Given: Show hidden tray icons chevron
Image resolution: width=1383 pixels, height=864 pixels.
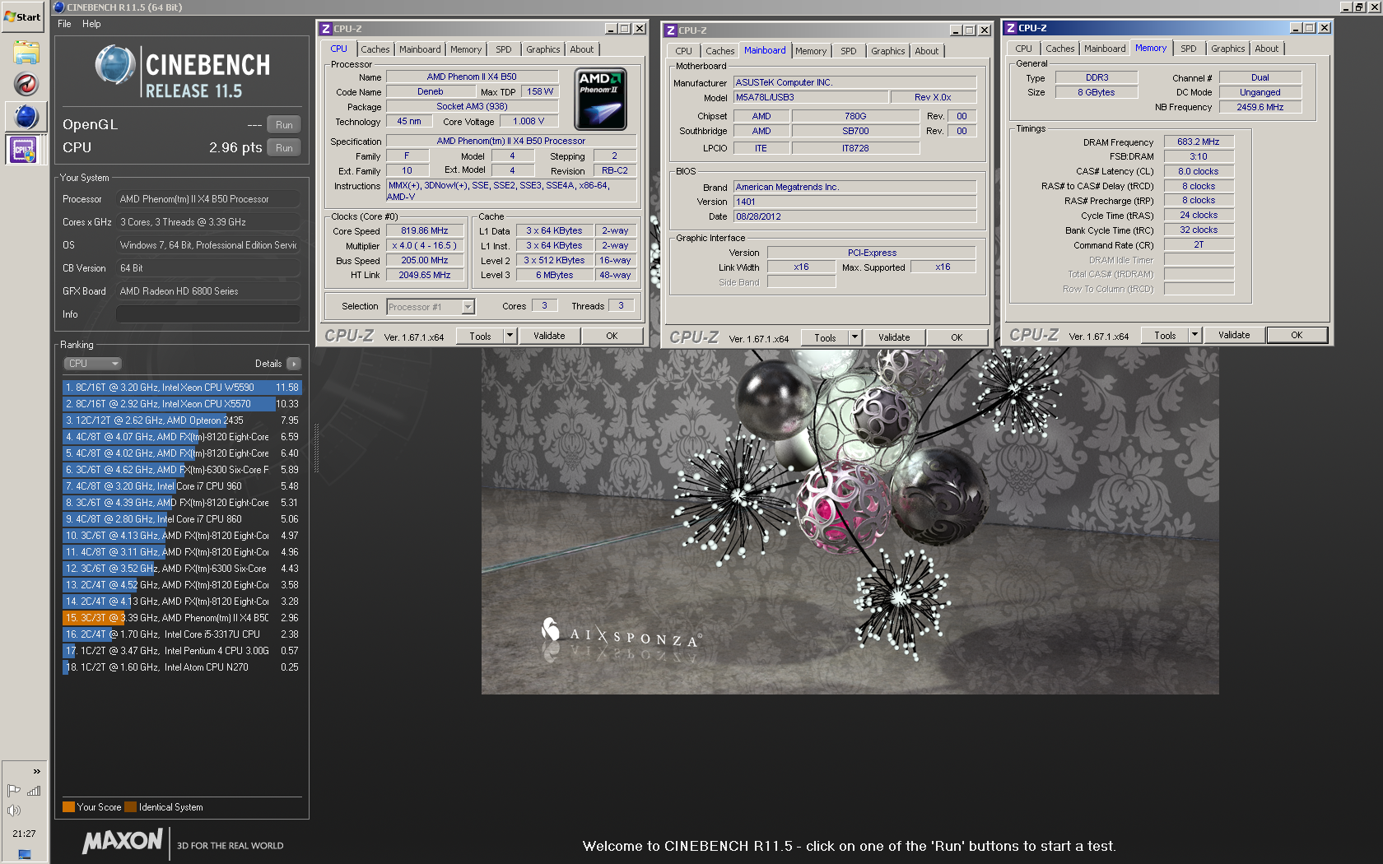Looking at the screenshot, I should [x=36, y=771].
